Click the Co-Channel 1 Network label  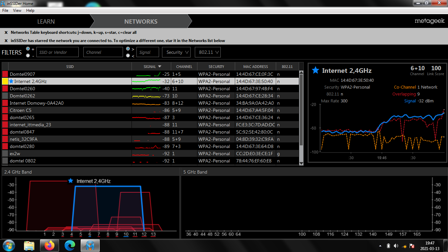click(416, 87)
